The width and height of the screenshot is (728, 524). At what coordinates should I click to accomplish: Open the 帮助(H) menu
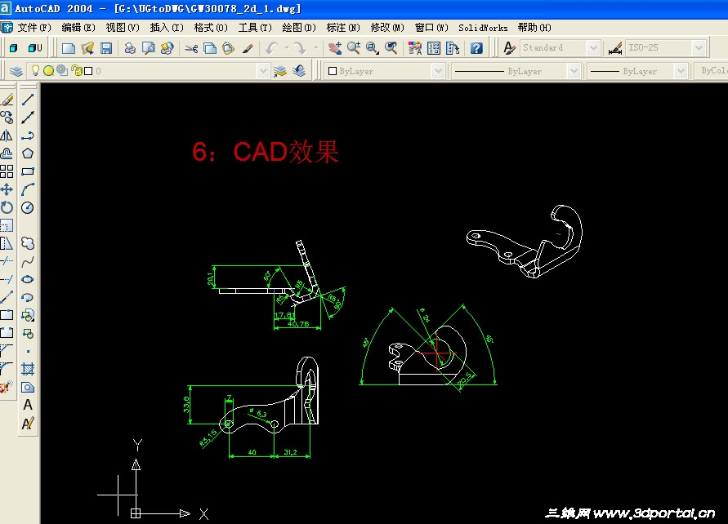(534, 28)
